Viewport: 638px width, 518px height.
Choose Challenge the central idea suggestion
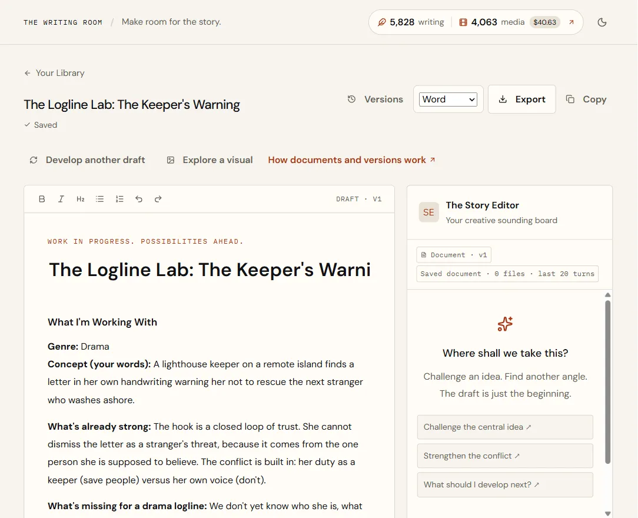point(505,427)
